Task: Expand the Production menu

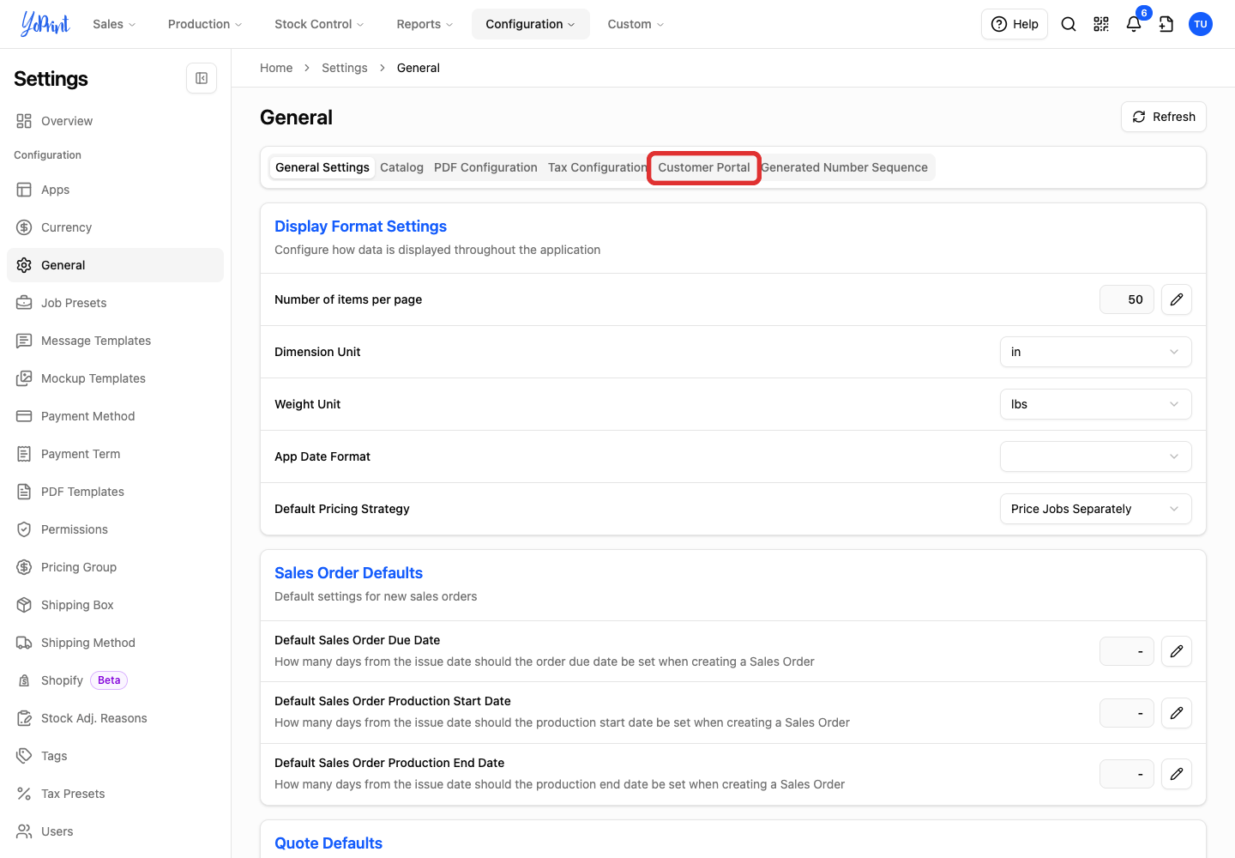Action: click(205, 24)
